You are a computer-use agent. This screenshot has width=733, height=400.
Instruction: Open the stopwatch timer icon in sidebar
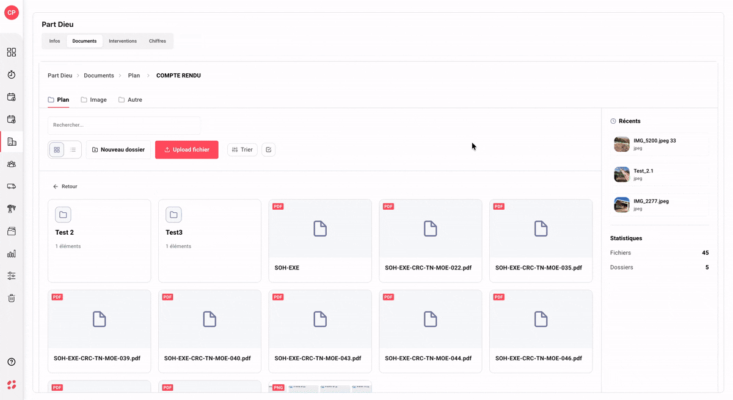pos(11,74)
